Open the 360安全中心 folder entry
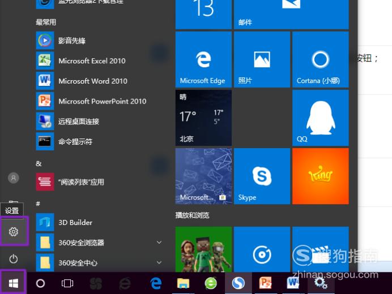 (100, 262)
